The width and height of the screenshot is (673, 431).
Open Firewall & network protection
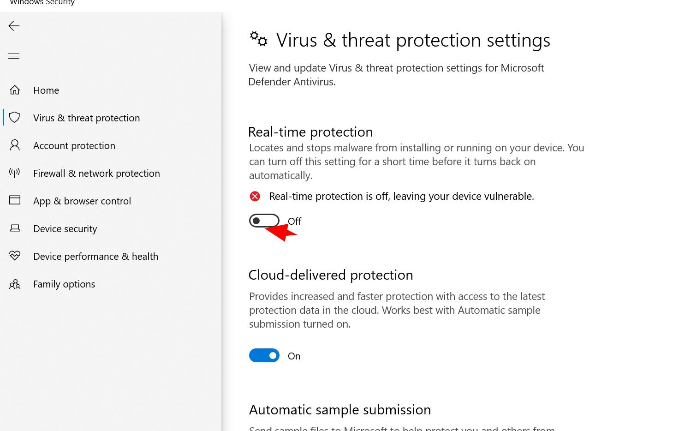point(96,173)
